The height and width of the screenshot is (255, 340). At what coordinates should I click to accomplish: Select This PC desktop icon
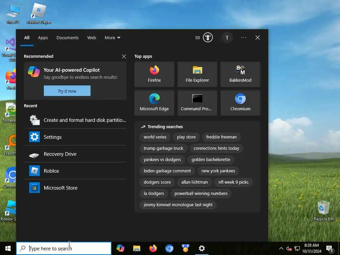[13, 13]
